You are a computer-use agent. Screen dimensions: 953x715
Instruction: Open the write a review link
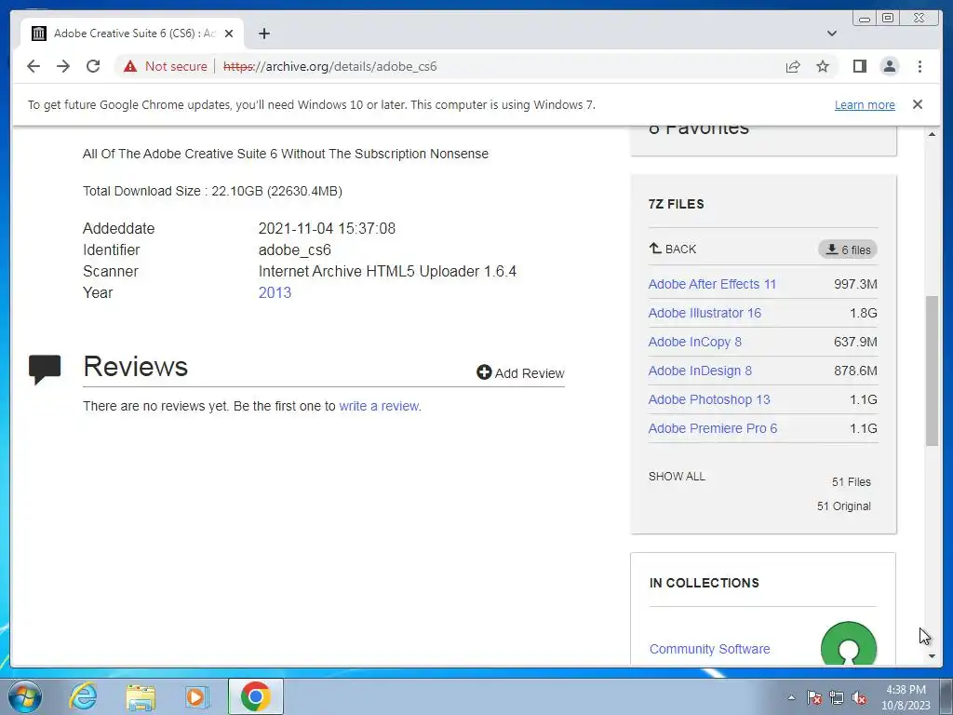click(379, 406)
